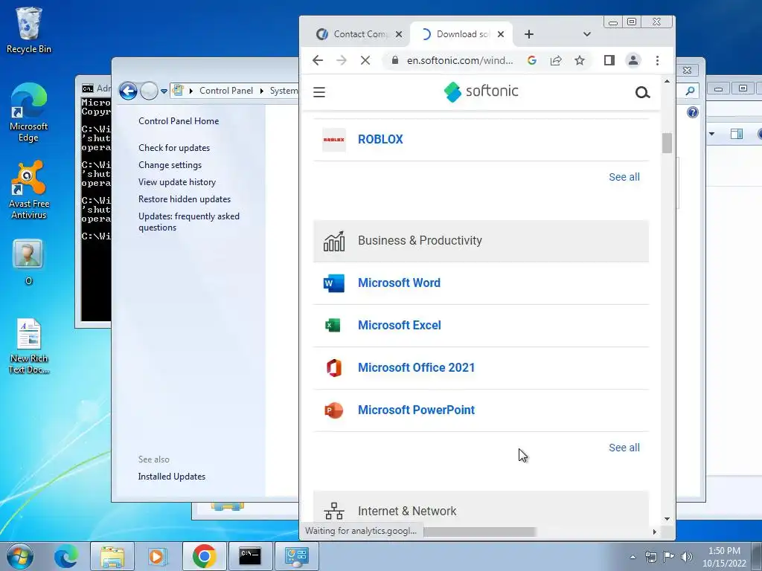Toggle Chrome side panel icon

pyautogui.click(x=609, y=60)
